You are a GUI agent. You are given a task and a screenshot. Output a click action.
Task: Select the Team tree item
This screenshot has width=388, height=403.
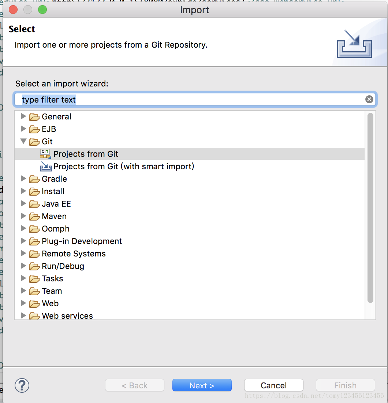(x=52, y=291)
